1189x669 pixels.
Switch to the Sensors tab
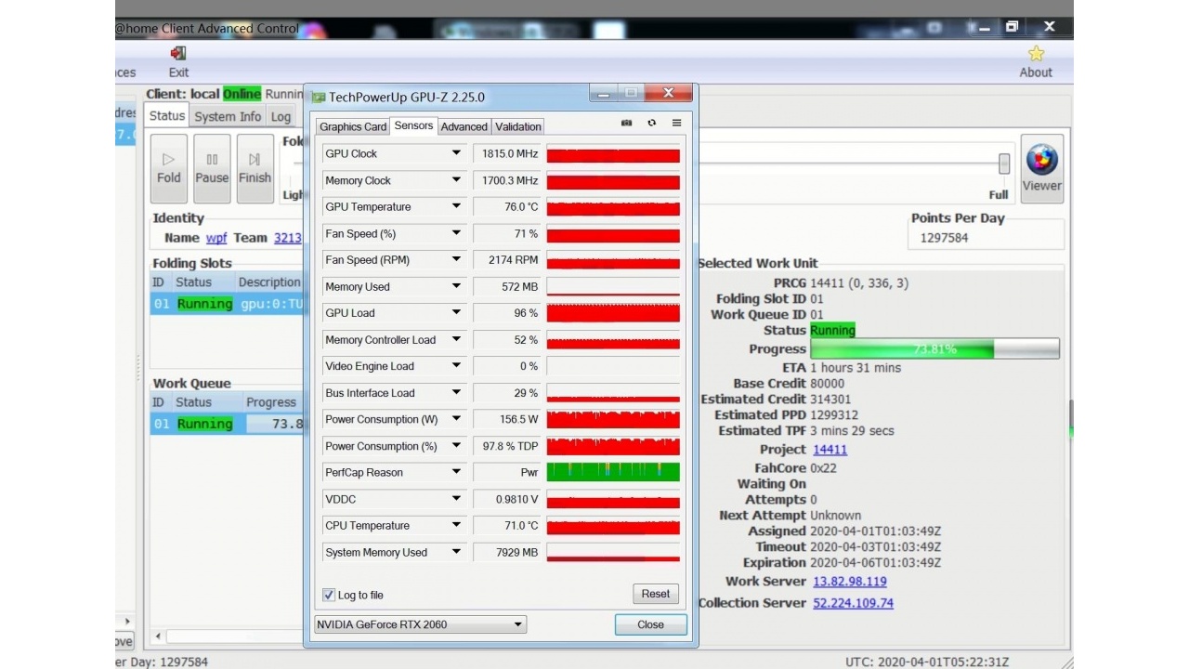[x=413, y=125]
